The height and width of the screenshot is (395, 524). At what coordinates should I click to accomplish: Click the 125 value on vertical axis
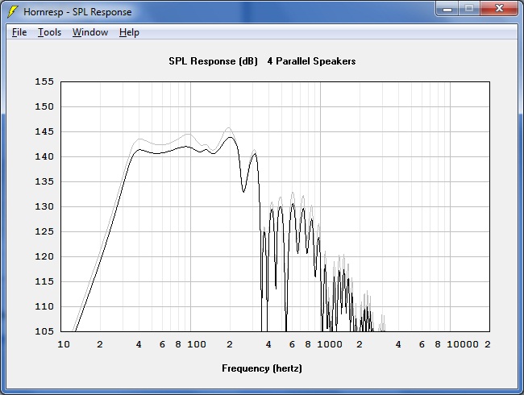(x=44, y=231)
